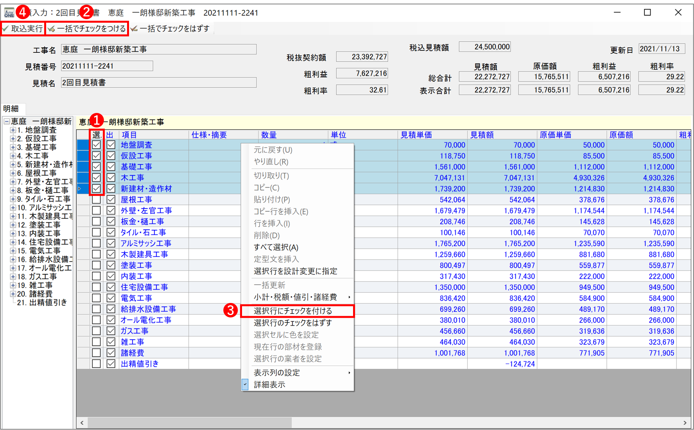694x430 pixels.
Task: Click the horizontal scrollbar thumb
Action: 190,423
